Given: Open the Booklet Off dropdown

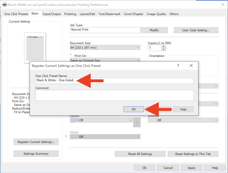Looking at the screenshot, I should pyautogui.click(x=183, y=120).
